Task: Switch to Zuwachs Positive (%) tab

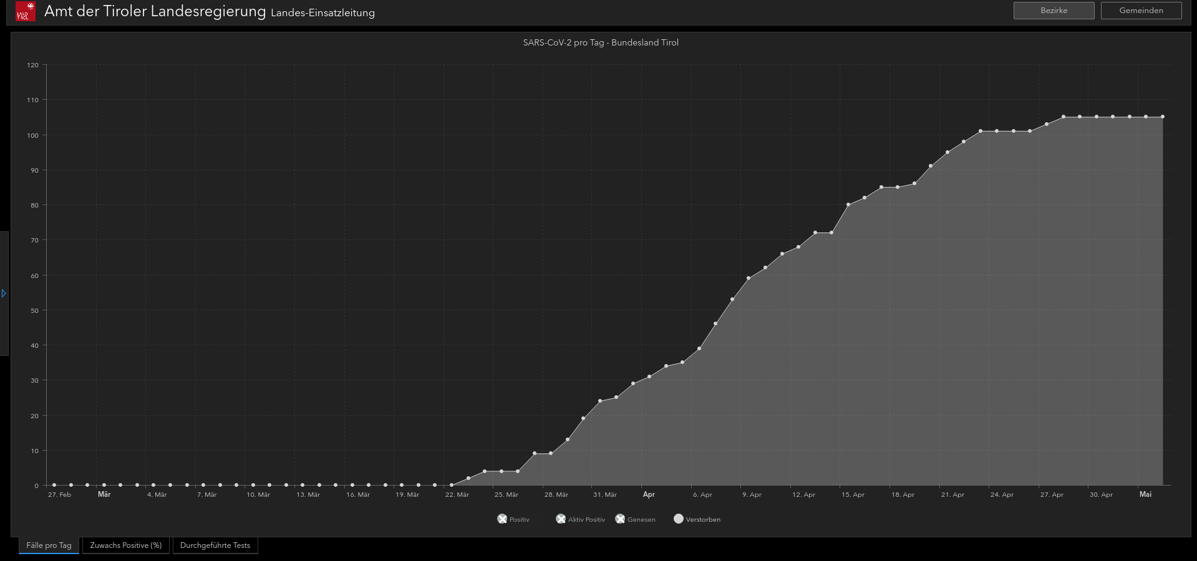Action: (x=126, y=545)
